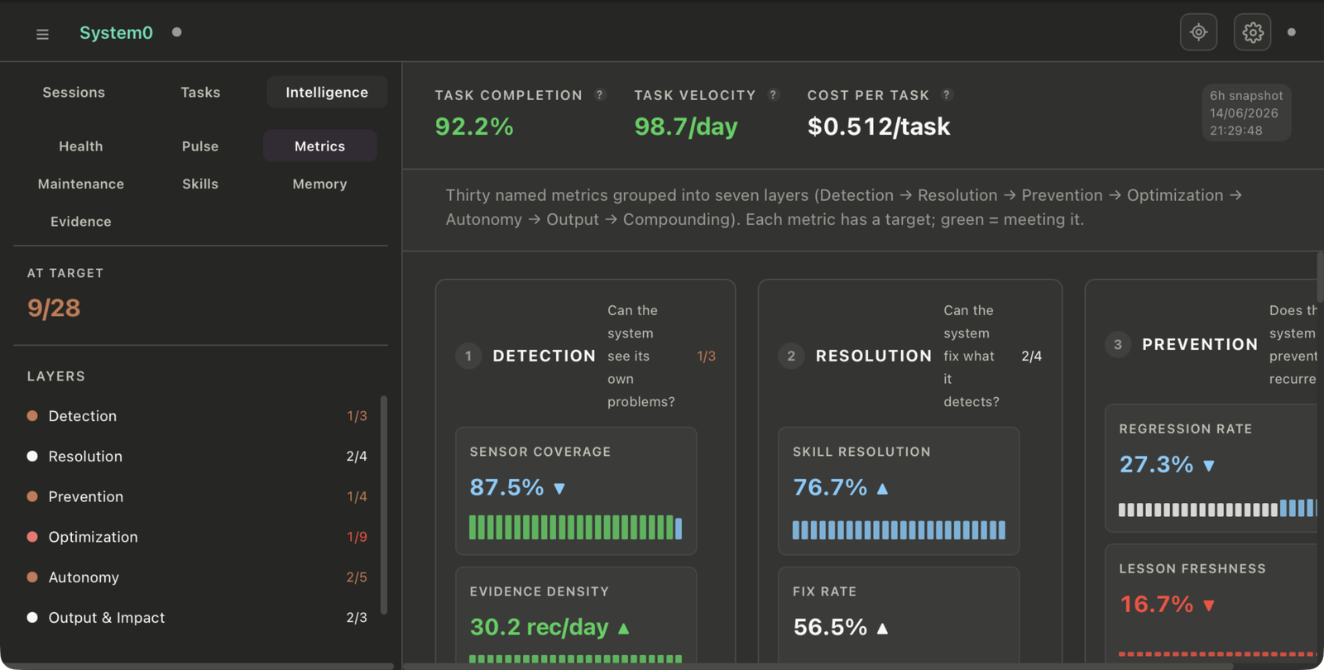Click the Evidence Density up trend arrow
The height and width of the screenshot is (670, 1324).
[624, 629]
